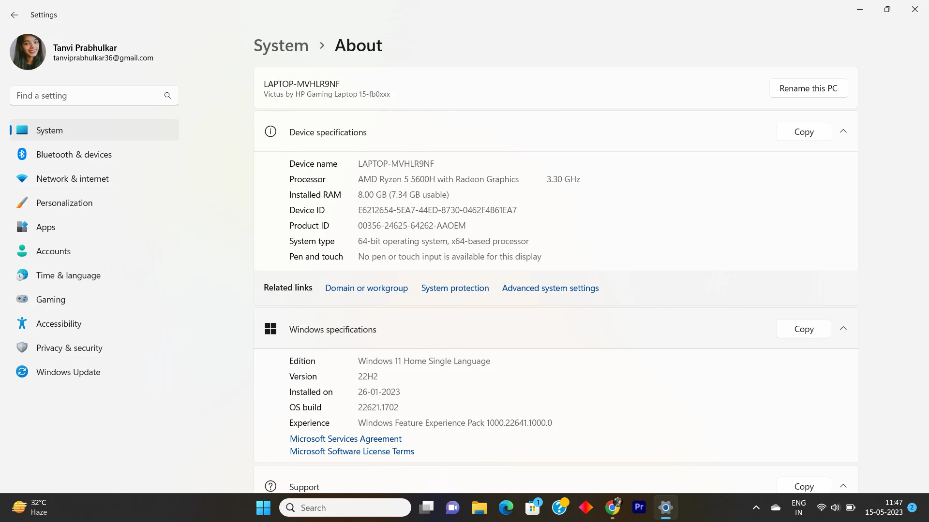Open File Explorer from the taskbar
Screen dimensions: 929x522
[x=479, y=507]
